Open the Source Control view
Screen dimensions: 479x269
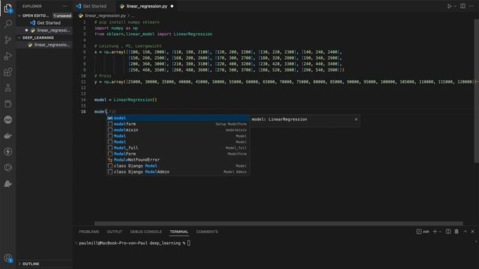pos(8,40)
